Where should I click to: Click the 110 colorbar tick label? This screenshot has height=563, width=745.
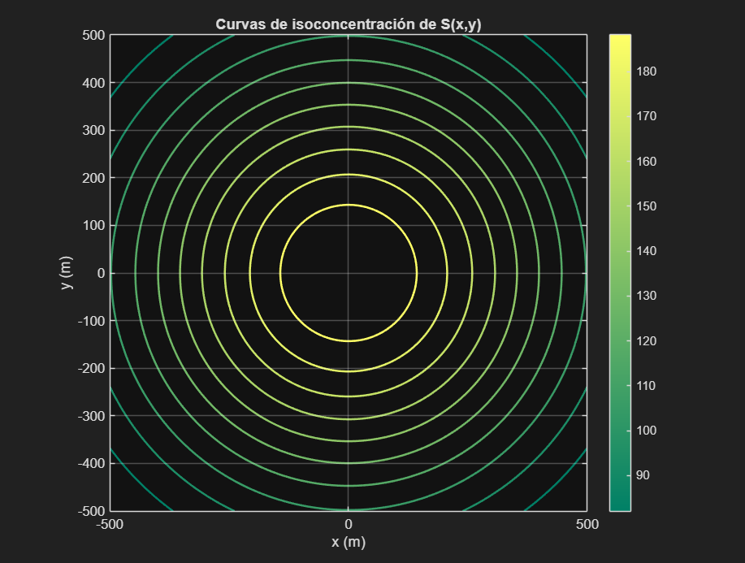coord(647,386)
